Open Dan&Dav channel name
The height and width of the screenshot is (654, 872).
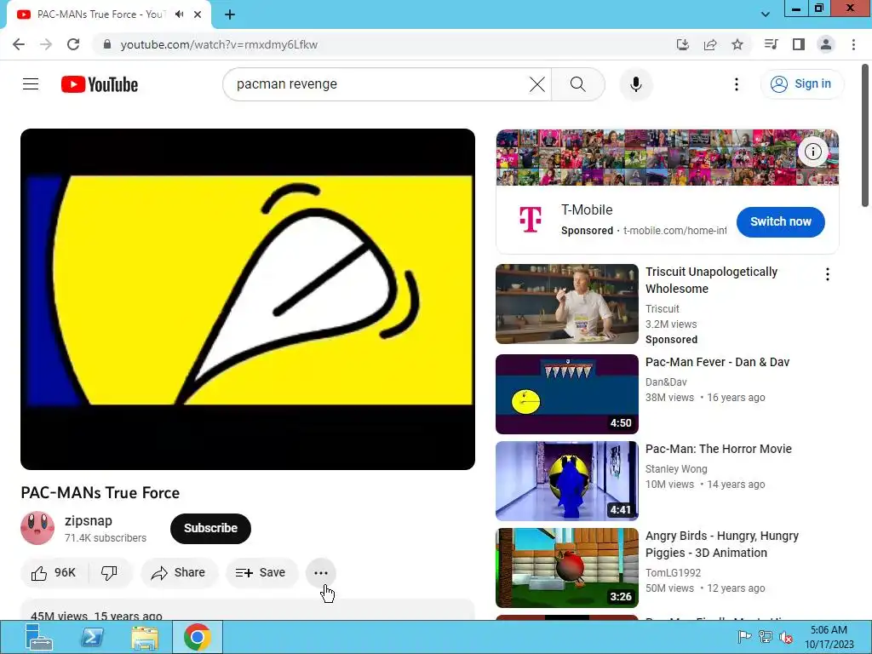pos(666,382)
